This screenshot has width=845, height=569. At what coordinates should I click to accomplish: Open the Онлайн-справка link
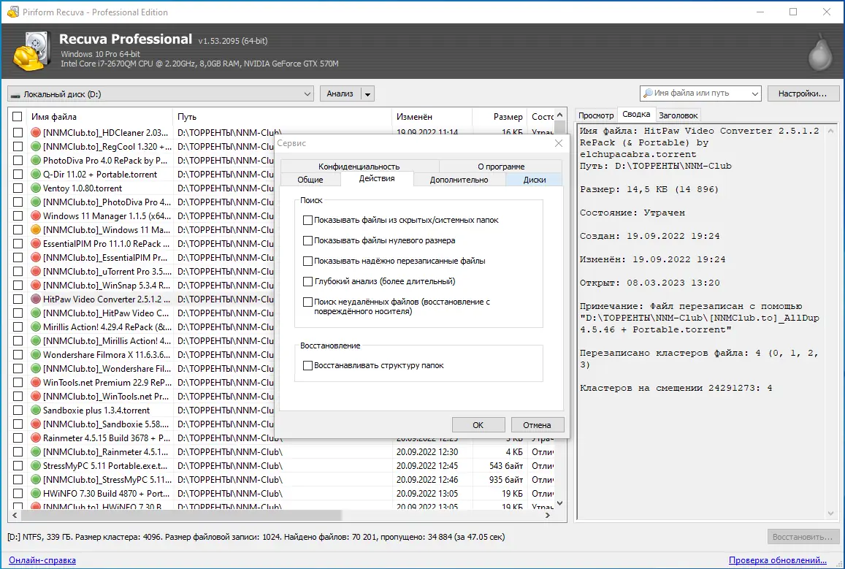pyautogui.click(x=42, y=560)
